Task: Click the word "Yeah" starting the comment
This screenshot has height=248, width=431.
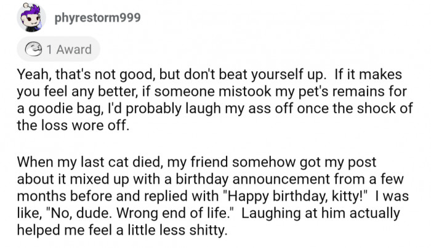Action: point(33,75)
